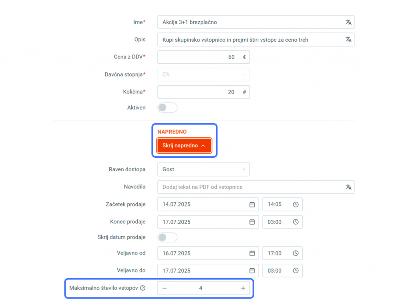The height and width of the screenshot is (307, 410).
Task: Click the translate icon in Opis field
Action: [x=348, y=40]
